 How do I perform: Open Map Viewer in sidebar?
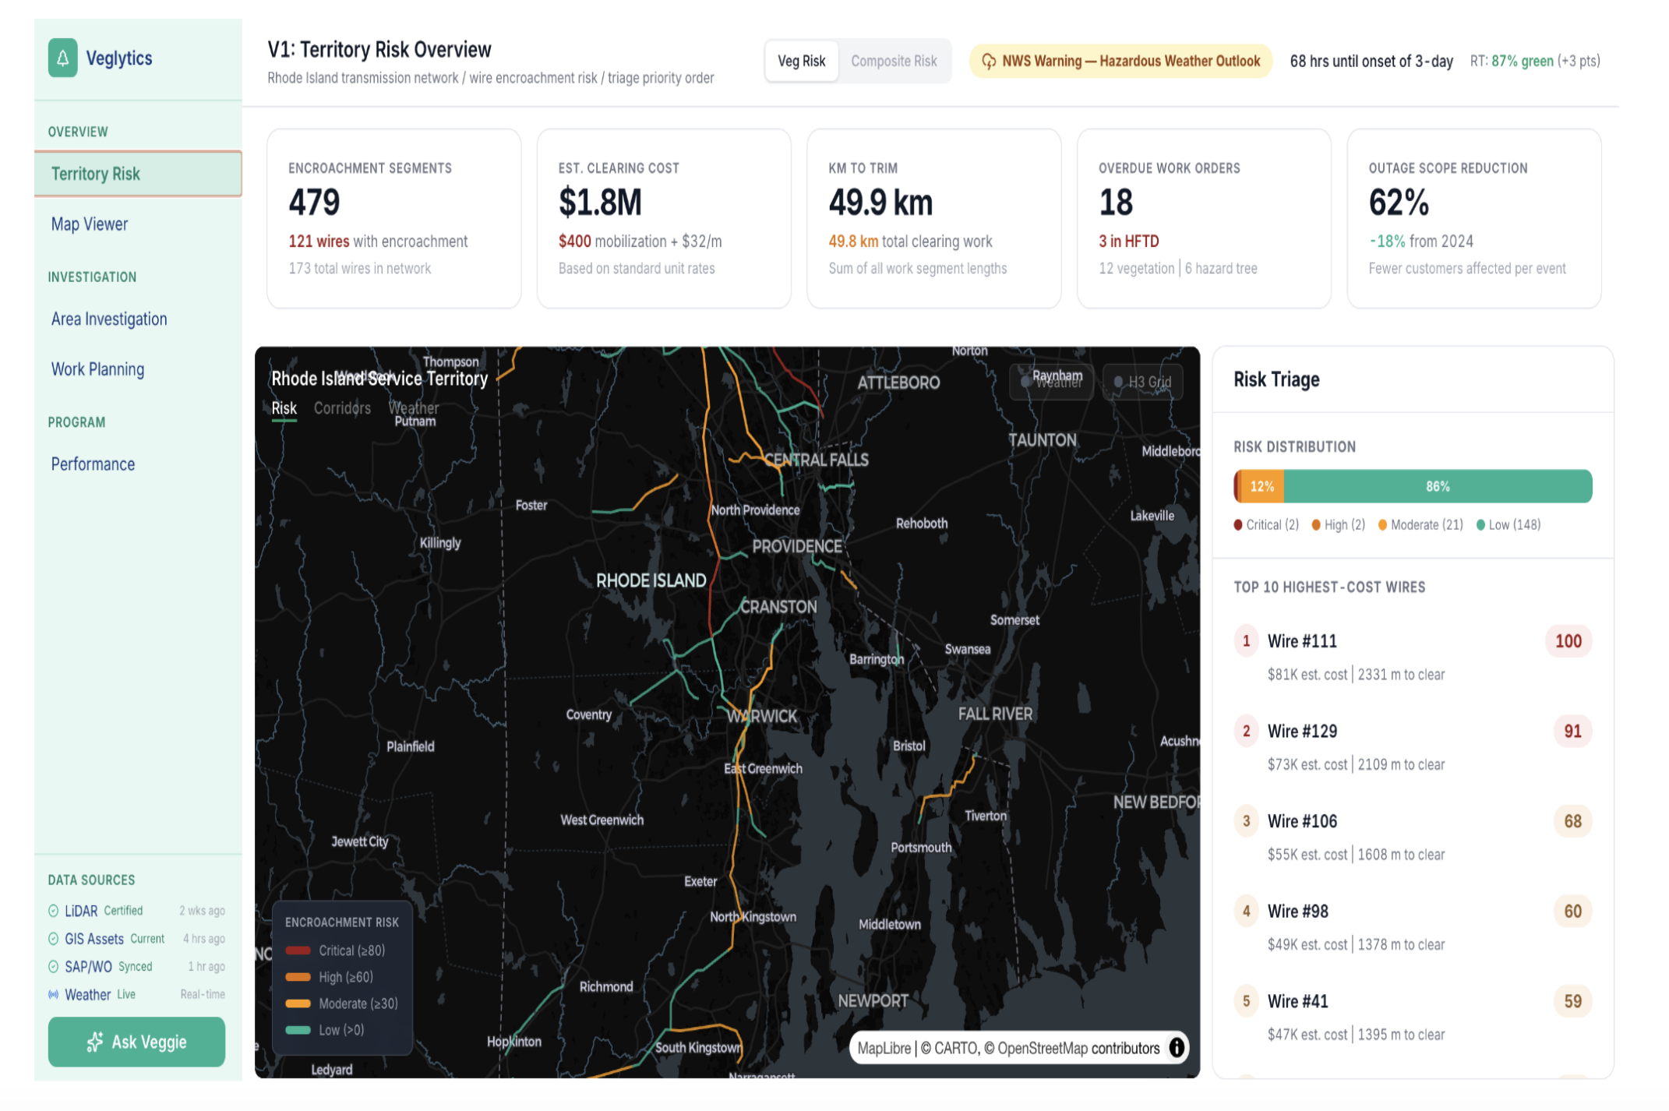138,224
